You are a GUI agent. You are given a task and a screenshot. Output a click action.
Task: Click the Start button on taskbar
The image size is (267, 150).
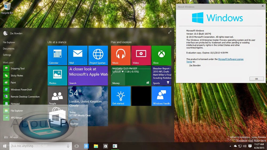[5, 146]
